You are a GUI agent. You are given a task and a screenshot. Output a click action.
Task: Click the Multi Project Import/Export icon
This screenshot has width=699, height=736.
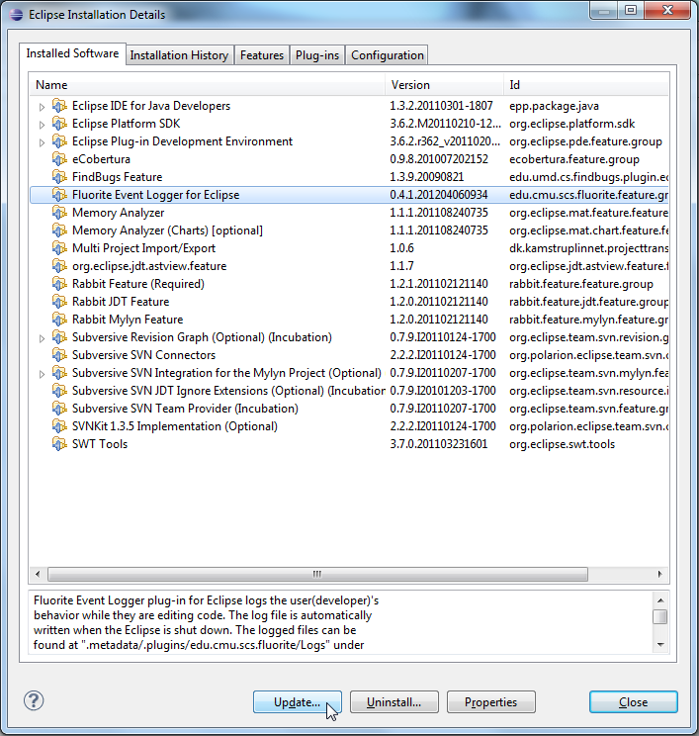click(x=59, y=248)
